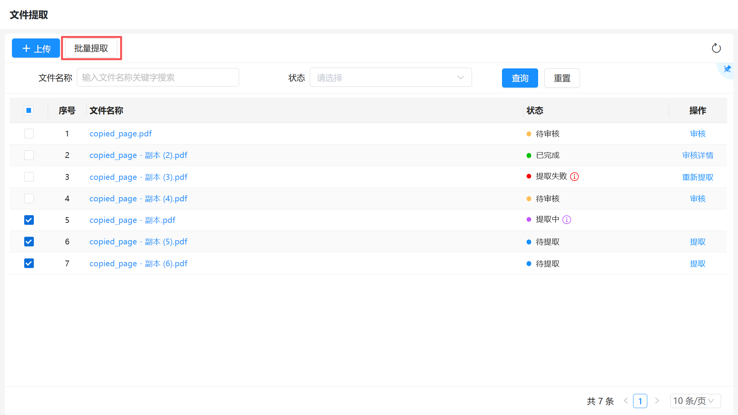Click the blue pin icon
Image resolution: width=738 pixels, height=415 pixels.
pyautogui.click(x=727, y=69)
